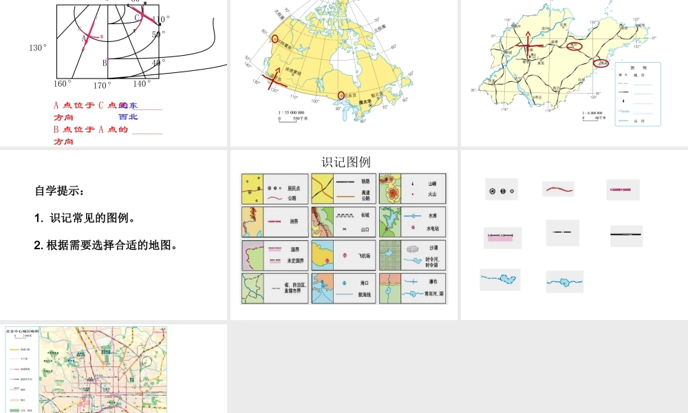Image resolution: width=688 pixels, height=413 pixels.
Task: Open the latitude-longitude grid exercise slide
Action: point(114,73)
